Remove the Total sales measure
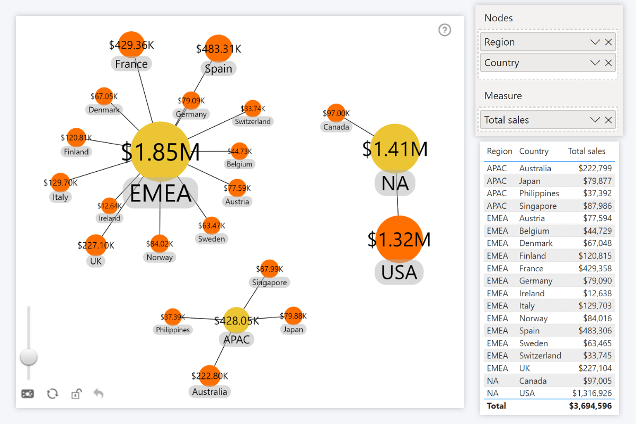 pyautogui.click(x=608, y=120)
